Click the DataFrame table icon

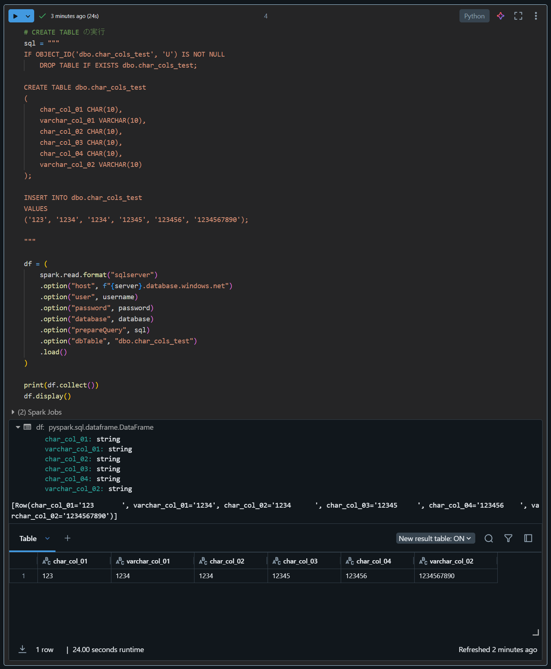coord(28,427)
